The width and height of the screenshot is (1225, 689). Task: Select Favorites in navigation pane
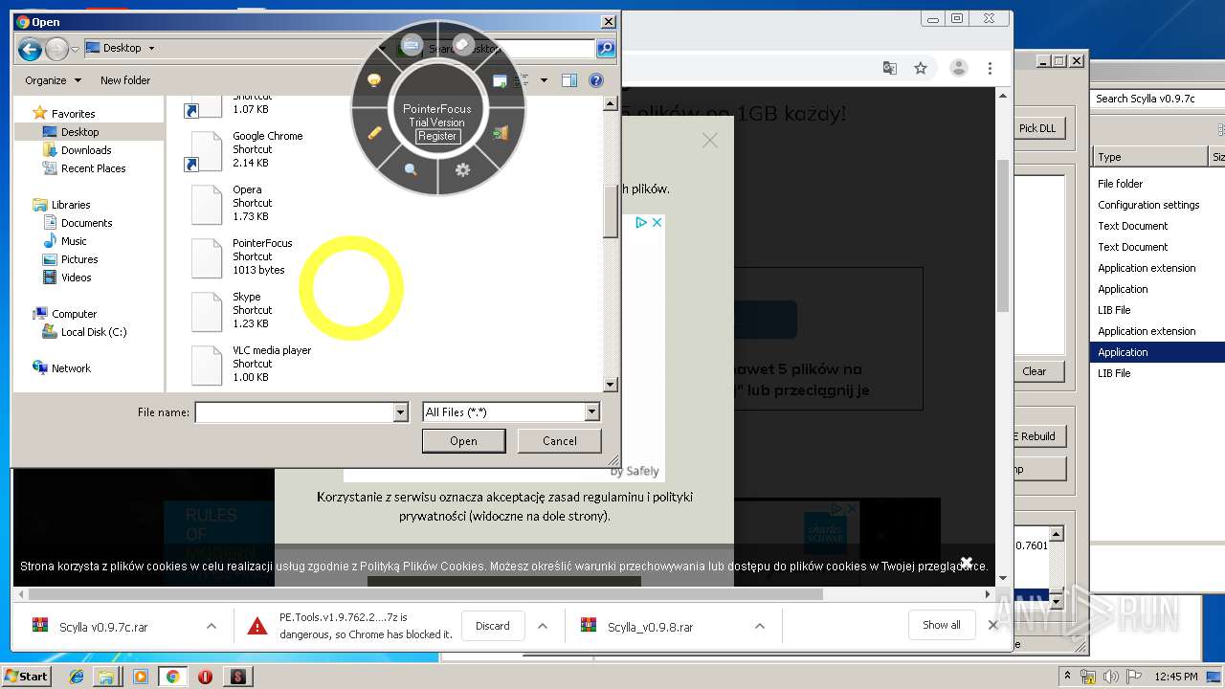[73, 113]
